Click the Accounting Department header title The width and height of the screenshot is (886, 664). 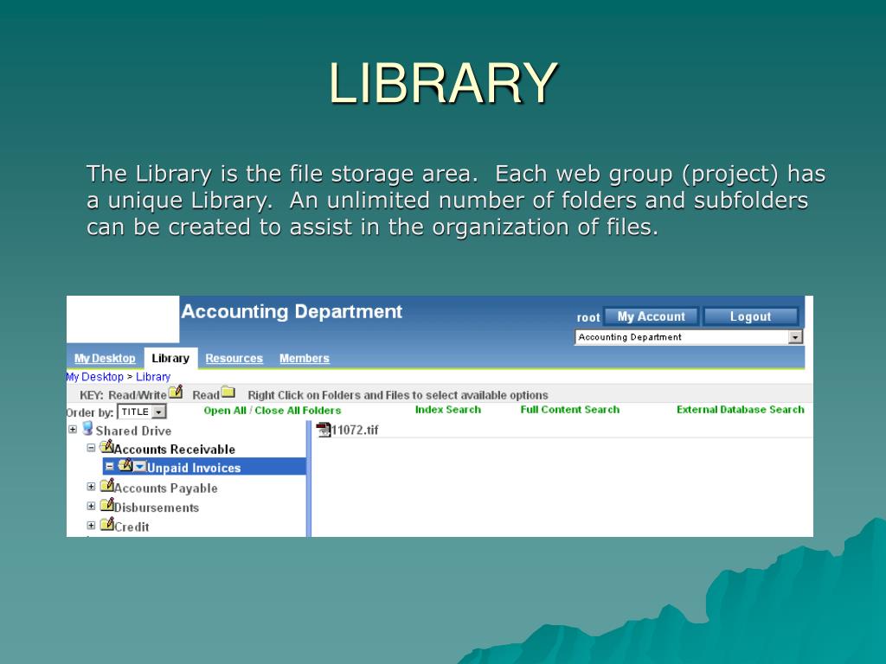pyautogui.click(x=292, y=311)
